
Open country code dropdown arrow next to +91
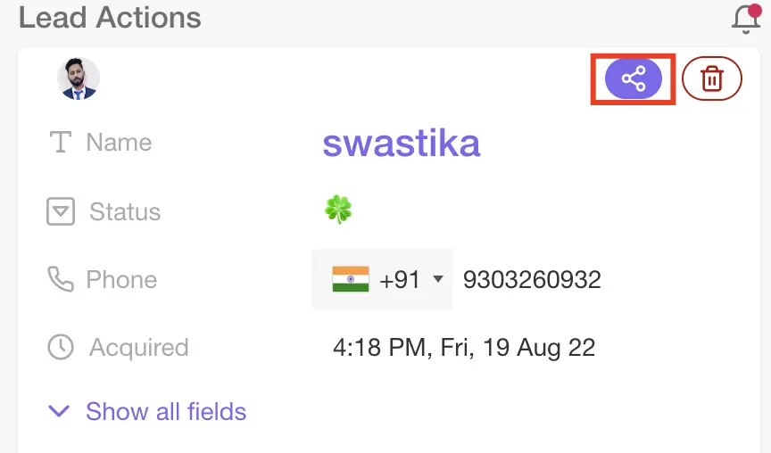(437, 280)
